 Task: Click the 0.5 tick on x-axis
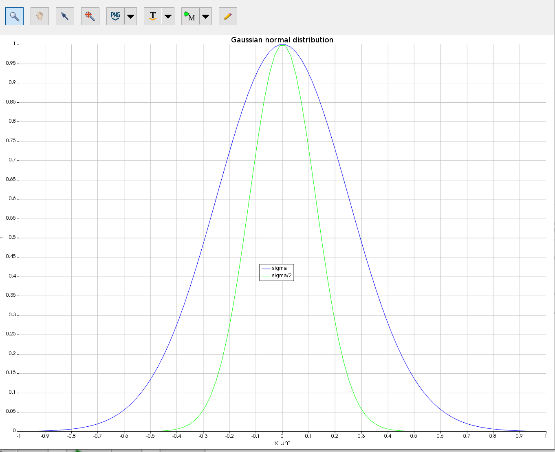[x=414, y=436]
